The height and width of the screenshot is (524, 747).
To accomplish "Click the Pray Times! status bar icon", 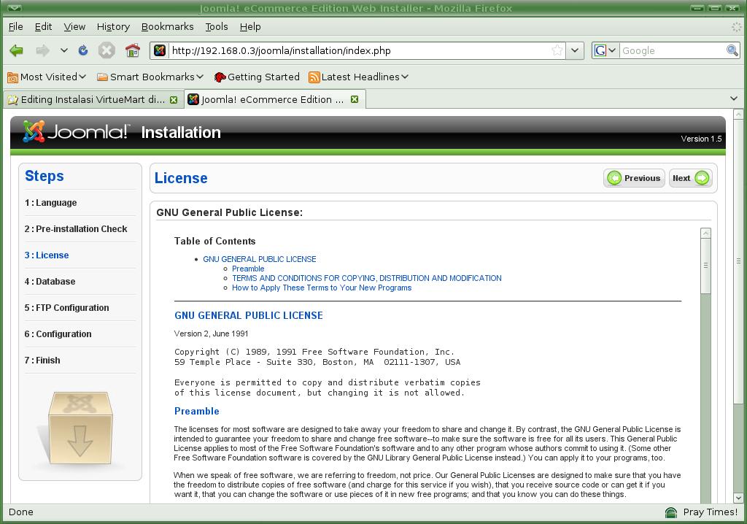I will (671, 512).
